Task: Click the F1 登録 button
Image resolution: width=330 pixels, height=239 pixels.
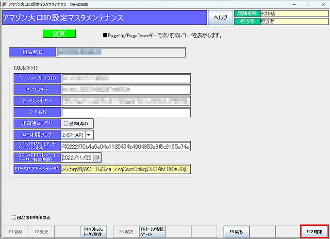Action: tap(16, 232)
